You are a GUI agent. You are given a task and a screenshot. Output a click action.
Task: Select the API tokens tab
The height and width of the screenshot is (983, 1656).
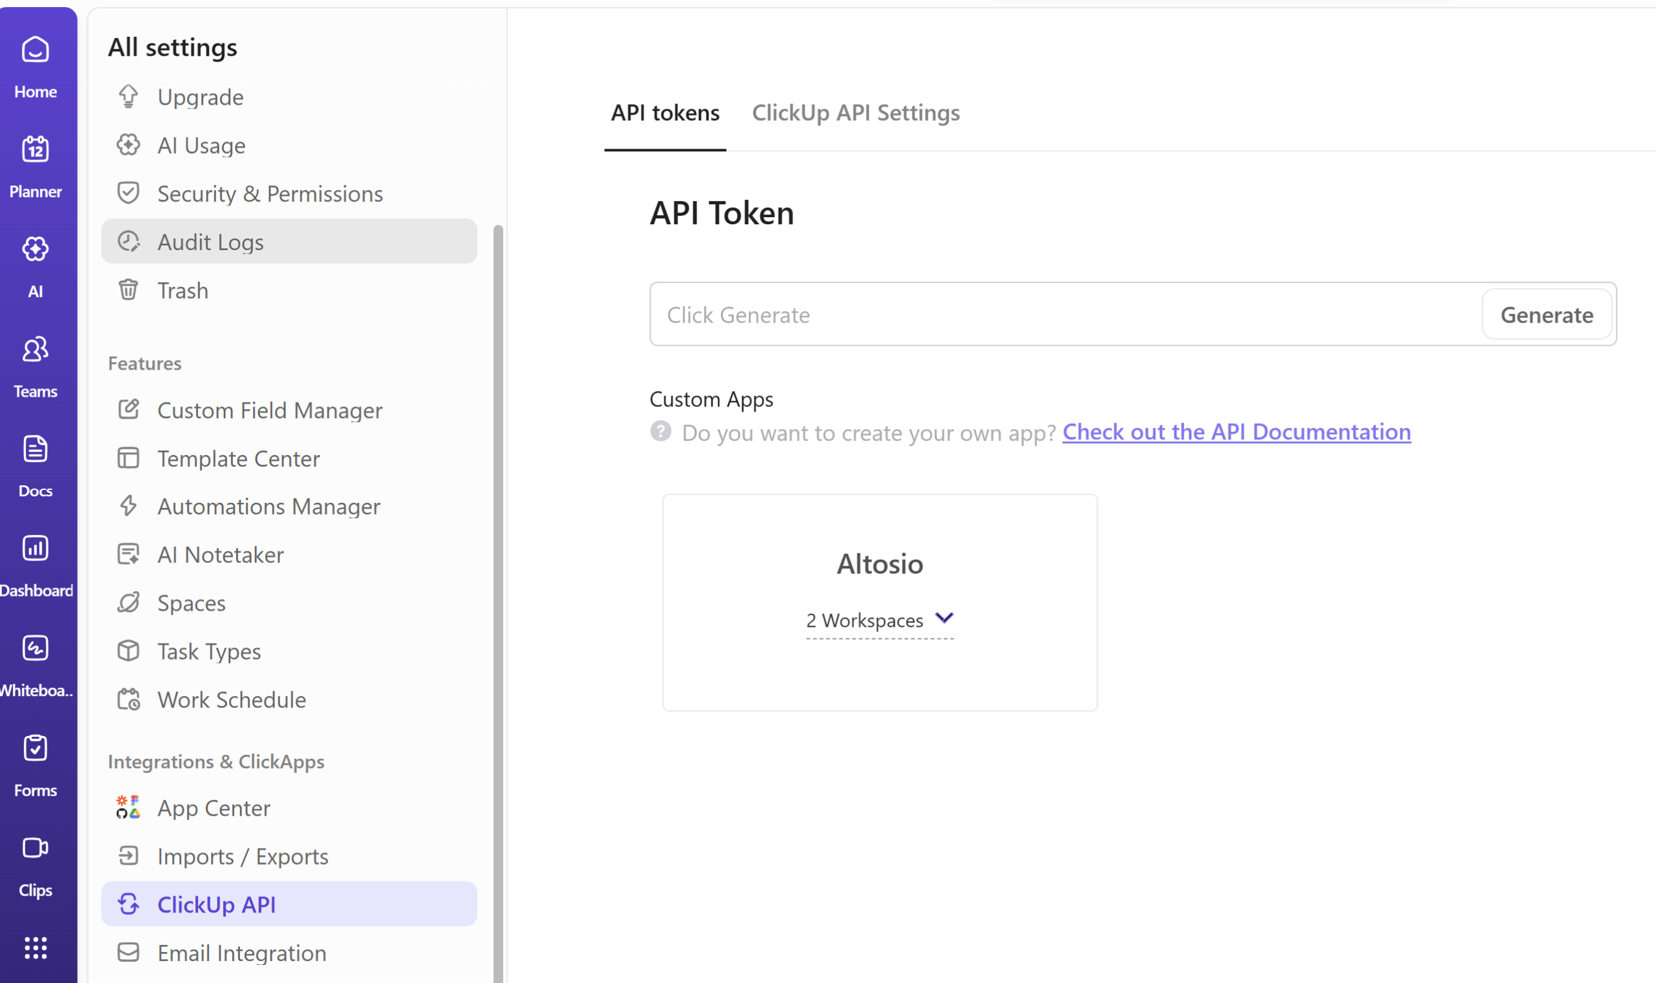(x=664, y=113)
